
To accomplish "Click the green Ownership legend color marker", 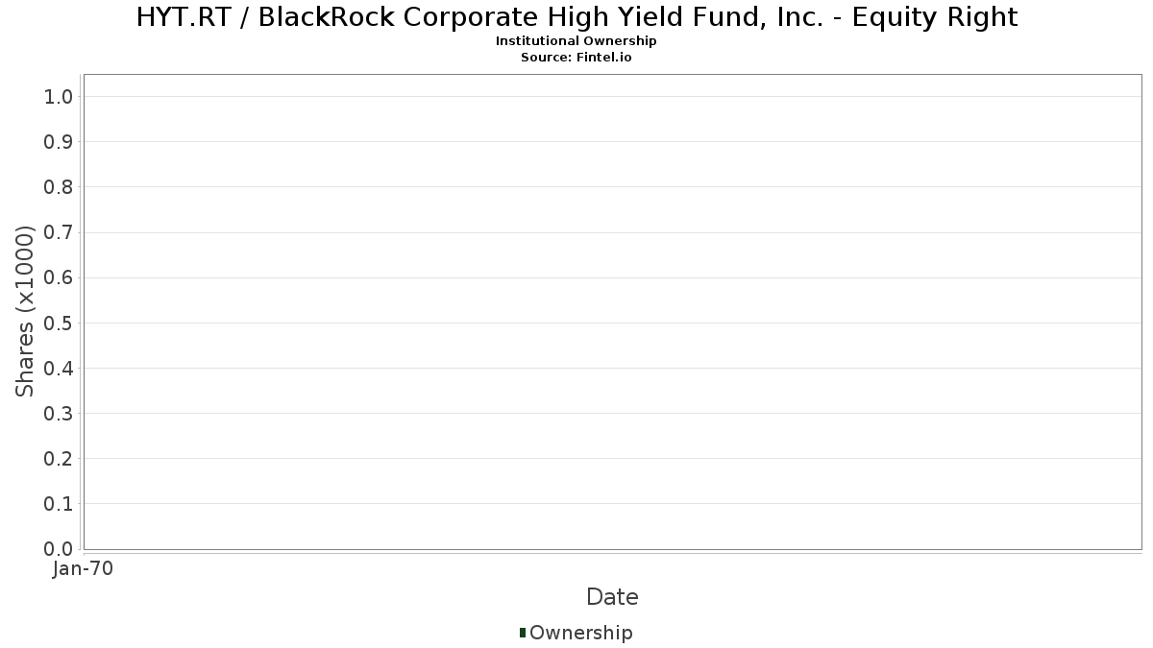I will coord(523,632).
